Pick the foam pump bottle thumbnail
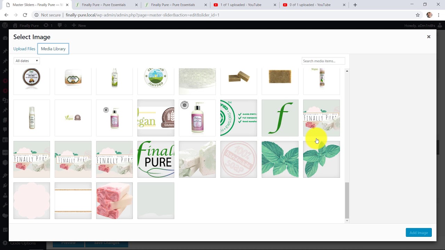Image resolution: width=445 pixels, height=250 pixels. 32,118
